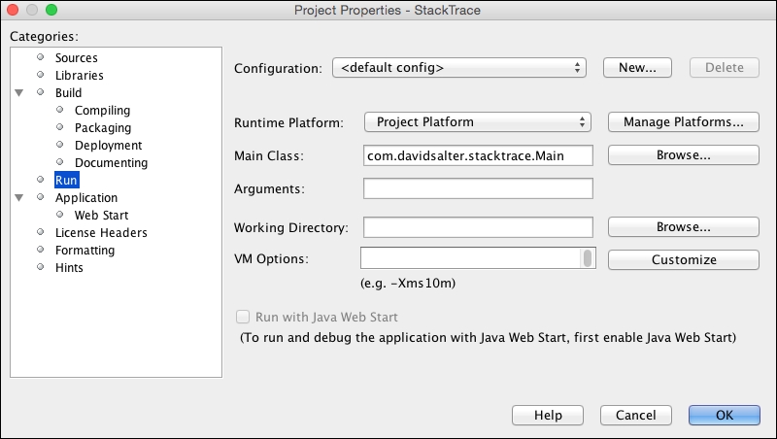Select the Formatting category
777x439 pixels.
[x=84, y=251]
